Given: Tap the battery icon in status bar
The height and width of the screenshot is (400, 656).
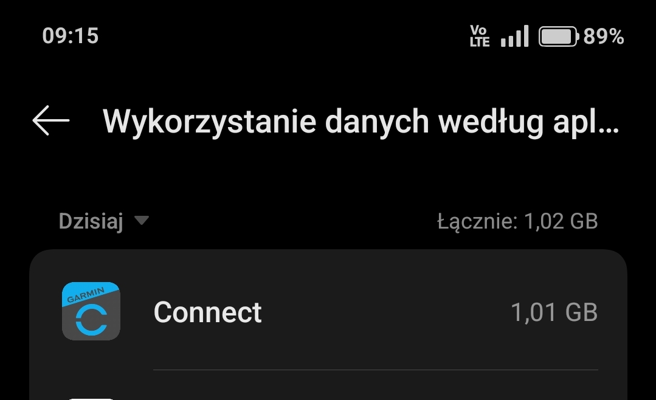Looking at the screenshot, I should pos(559,36).
